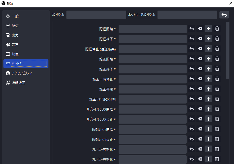This screenshot has width=234, height=164.
Task: Add a hotkey row for 録画ファイルの分割
Action: click(x=209, y=99)
